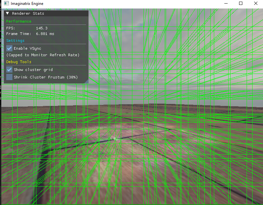Minimize the Imaginatrix Engine window

(x=226, y=3)
